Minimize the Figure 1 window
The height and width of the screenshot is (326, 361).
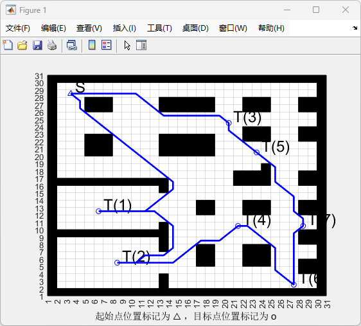287,10
